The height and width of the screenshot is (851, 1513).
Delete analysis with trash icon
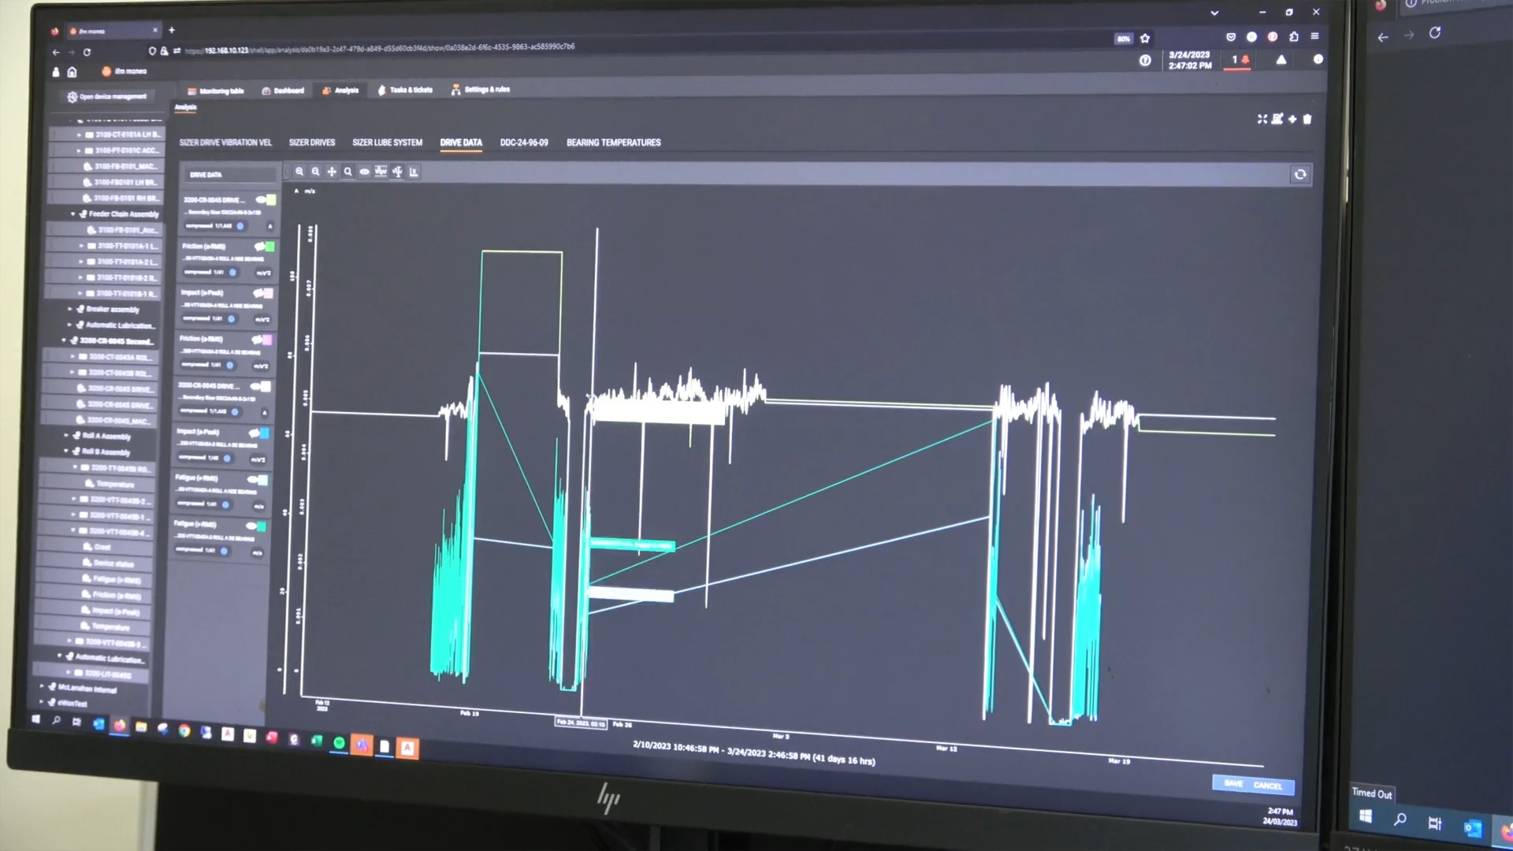[x=1307, y=119]
